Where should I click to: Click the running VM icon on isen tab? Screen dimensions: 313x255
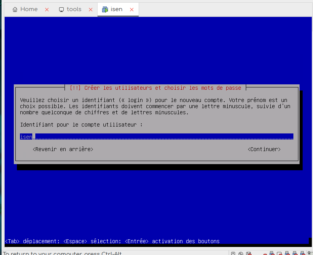click(x=105, y=10)
